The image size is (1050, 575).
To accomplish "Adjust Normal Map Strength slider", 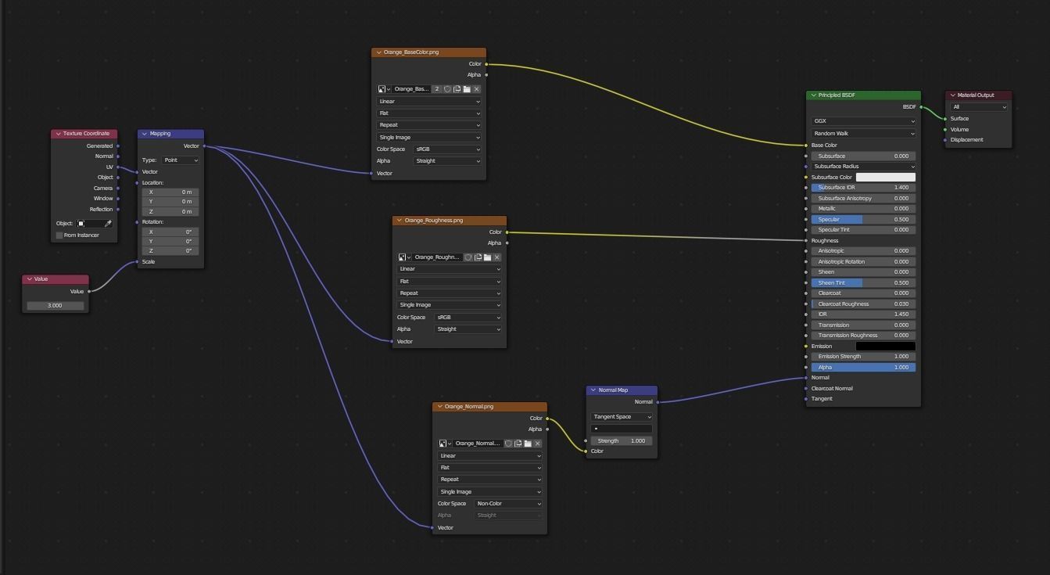I will point(622,441).
